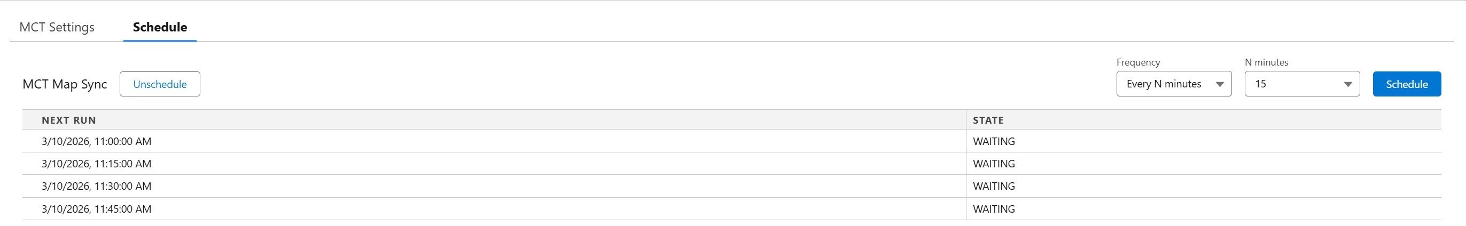Click WAITING state of the 11:45 AM run
The width and height of the screenshot is (1466, 226).
tap(994, 209)
